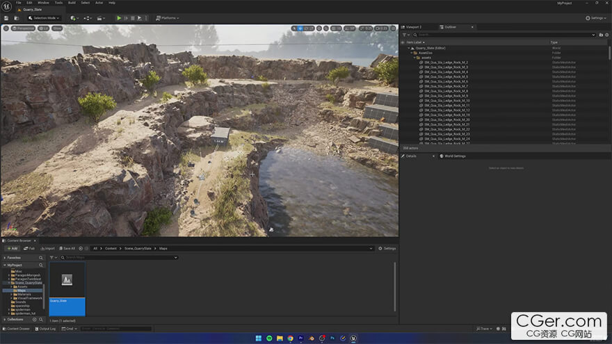Collapse the assets folder in Outliner
The height and width of the screenshot is (344, 612).
point(414,58)
